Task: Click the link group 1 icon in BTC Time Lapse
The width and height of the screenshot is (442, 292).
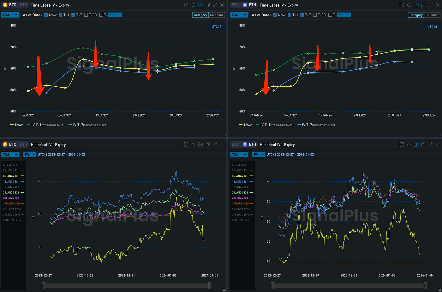Action: click(x=200, y=5)
